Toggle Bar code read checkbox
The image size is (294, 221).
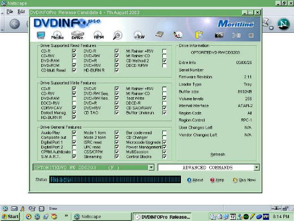(165, 133)
